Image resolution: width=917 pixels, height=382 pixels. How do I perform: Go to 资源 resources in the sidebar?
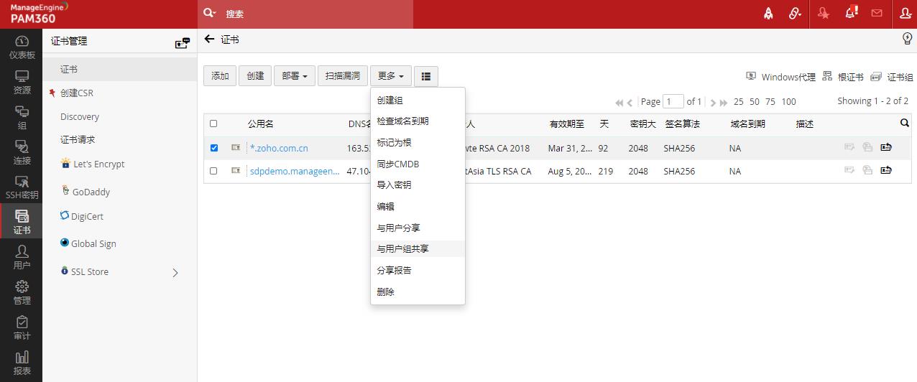[x=22, y=83]
